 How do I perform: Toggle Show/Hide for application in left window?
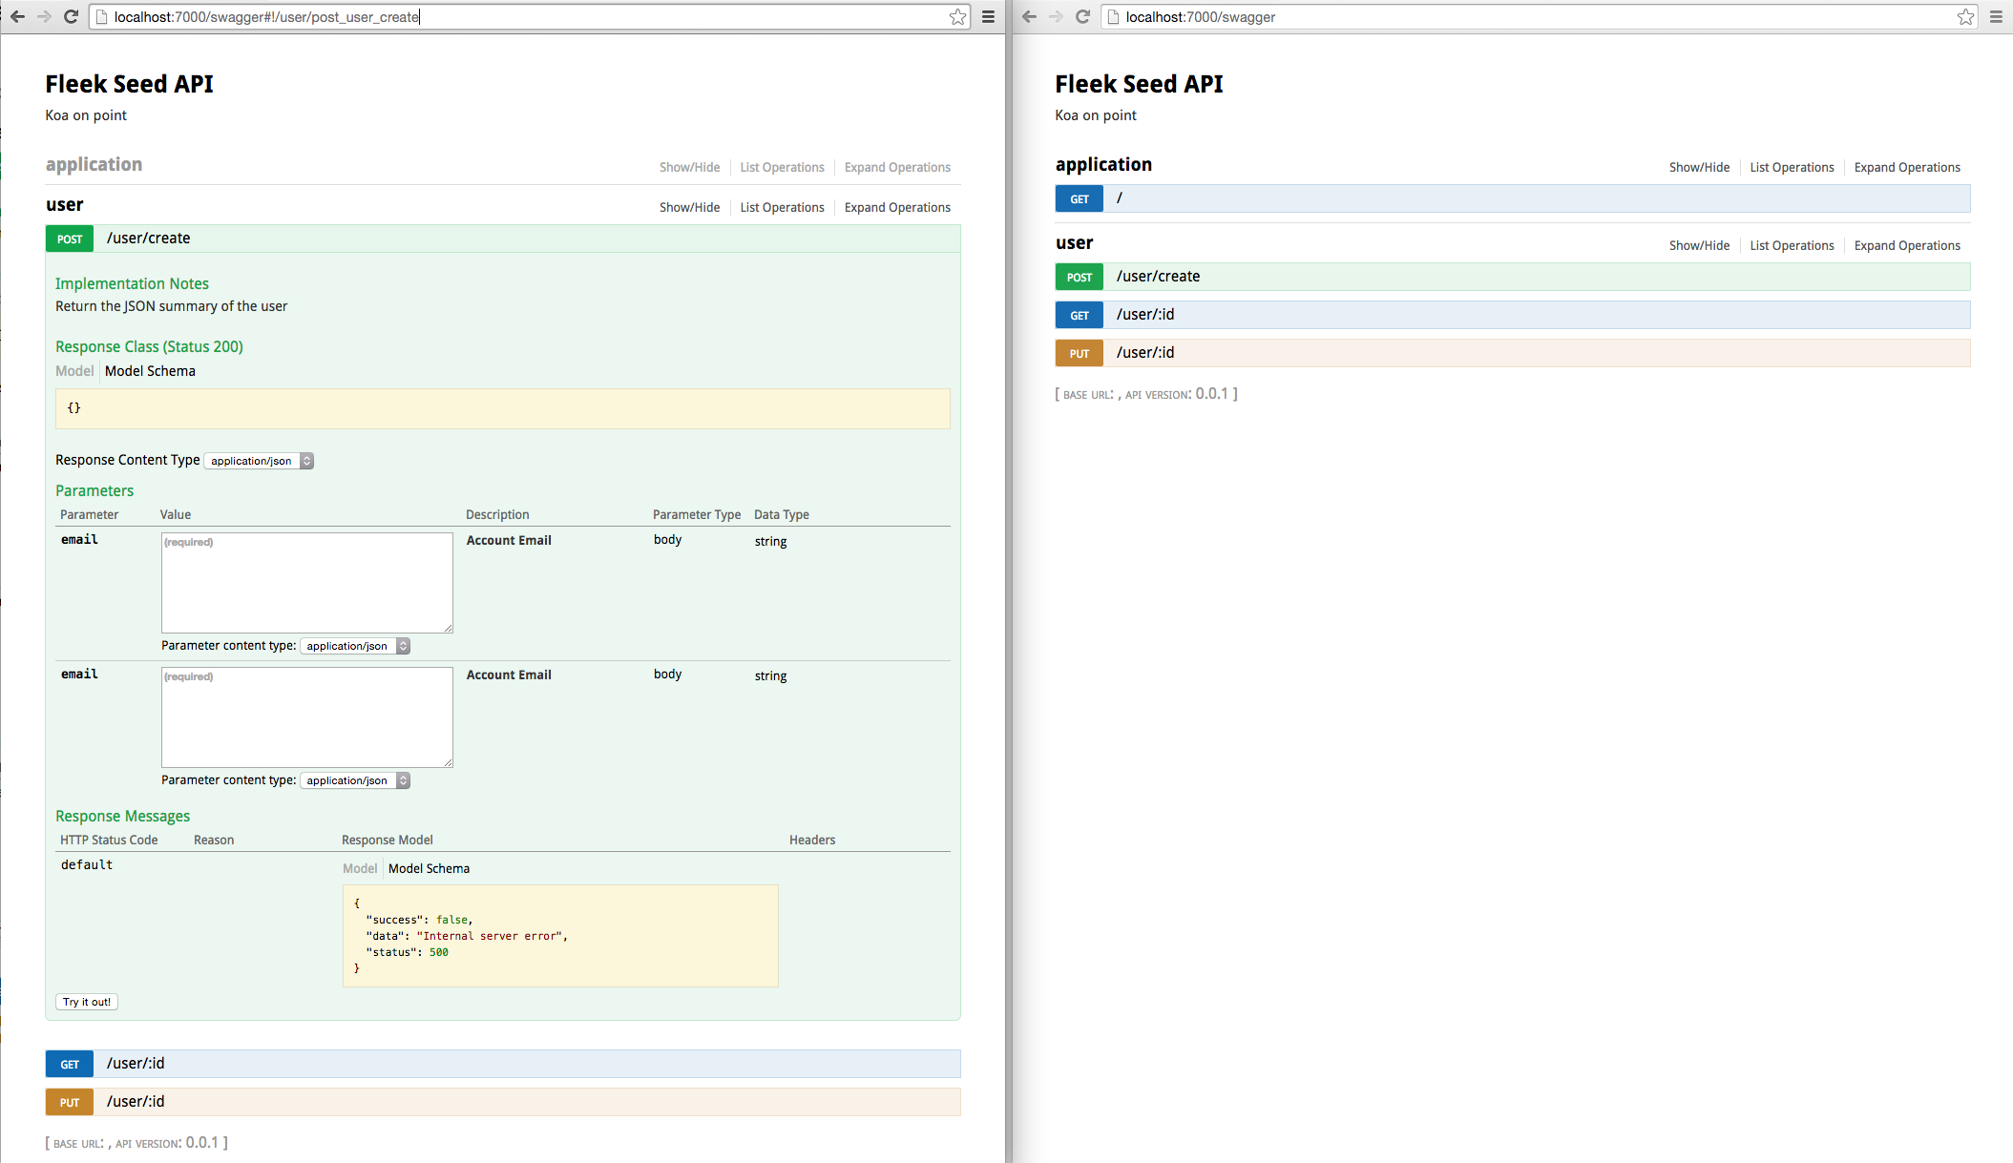pyautogui.click(x=689, y=167)
